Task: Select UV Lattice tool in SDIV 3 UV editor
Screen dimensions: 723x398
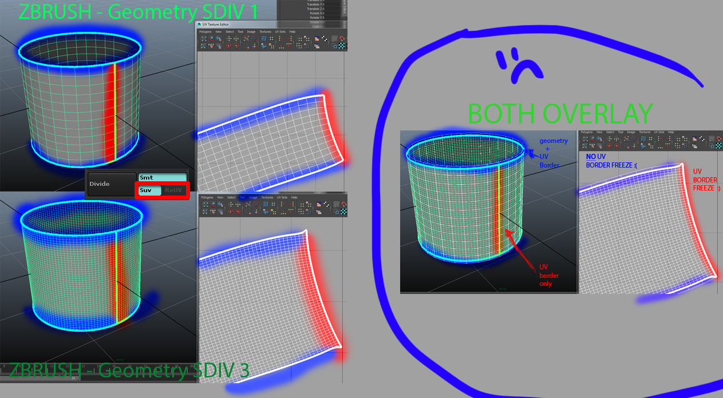Action: (x=206, y=204)
